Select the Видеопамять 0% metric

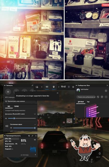pos(12,144)
